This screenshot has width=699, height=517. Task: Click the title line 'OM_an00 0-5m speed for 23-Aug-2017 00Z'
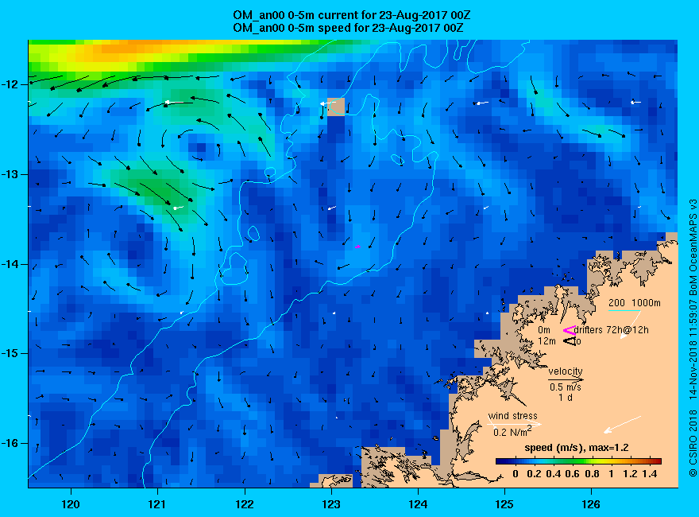point(348,28)
